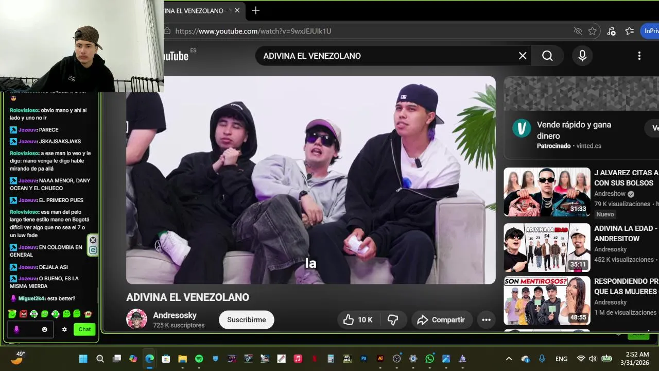Open File Explorer from taskbar
Viewport: 659px width, 371px height.
click(182, 359)
